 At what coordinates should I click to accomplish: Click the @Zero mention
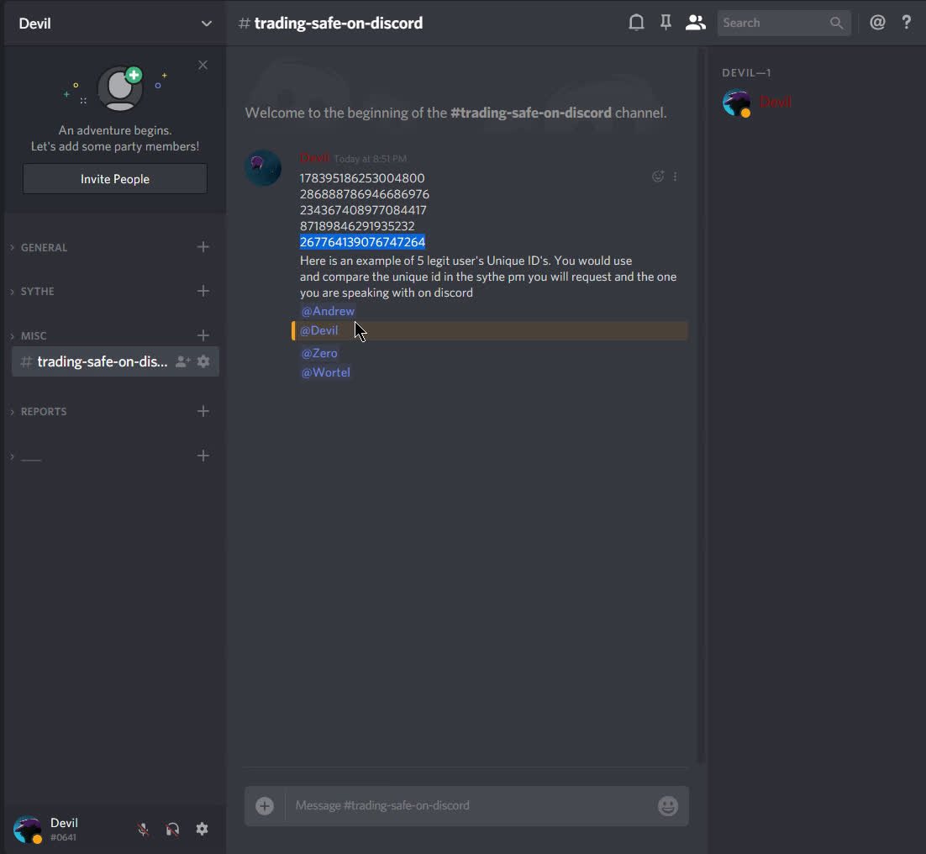click(x=319, y=353)
